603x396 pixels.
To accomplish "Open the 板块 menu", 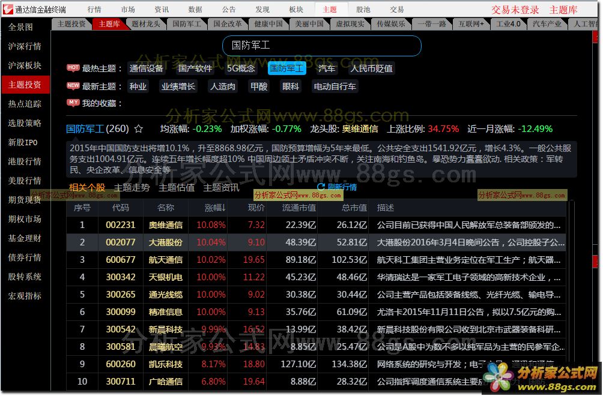I will [295, 9].
